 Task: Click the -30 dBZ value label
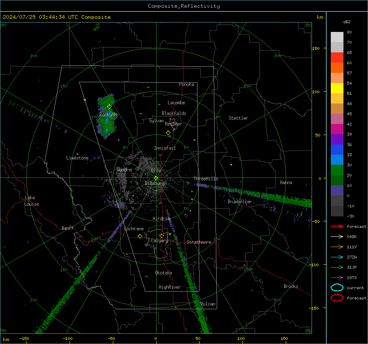350,216
